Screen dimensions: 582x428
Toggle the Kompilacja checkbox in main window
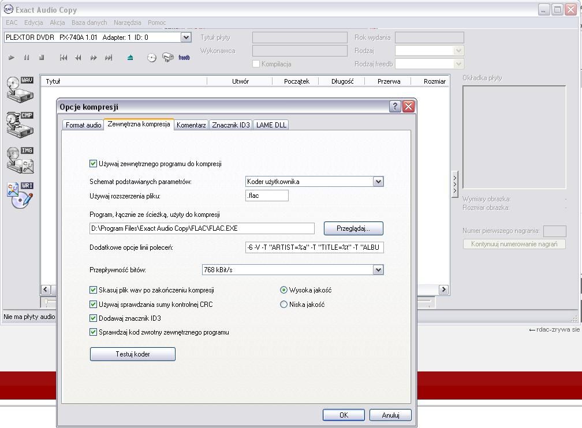coord(256,64)
